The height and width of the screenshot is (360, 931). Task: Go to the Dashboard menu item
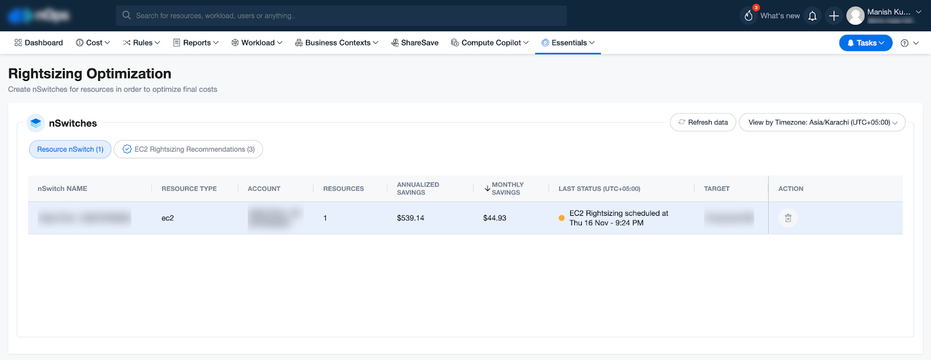pos(38,43)
